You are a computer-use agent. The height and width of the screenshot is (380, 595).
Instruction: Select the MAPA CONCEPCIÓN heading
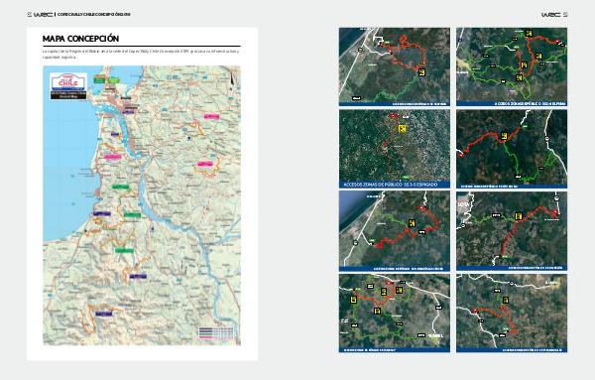(x=81, y=39)
